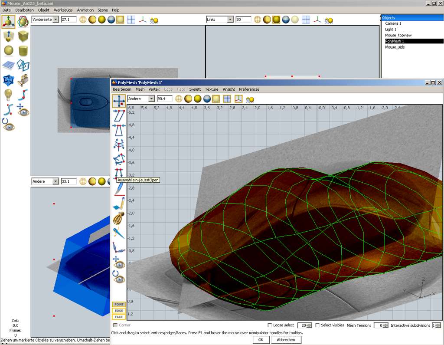The image size is (444, 345).
Task: Open the Vertex menu in PolyMesh editor
Action: click(154, 89)
